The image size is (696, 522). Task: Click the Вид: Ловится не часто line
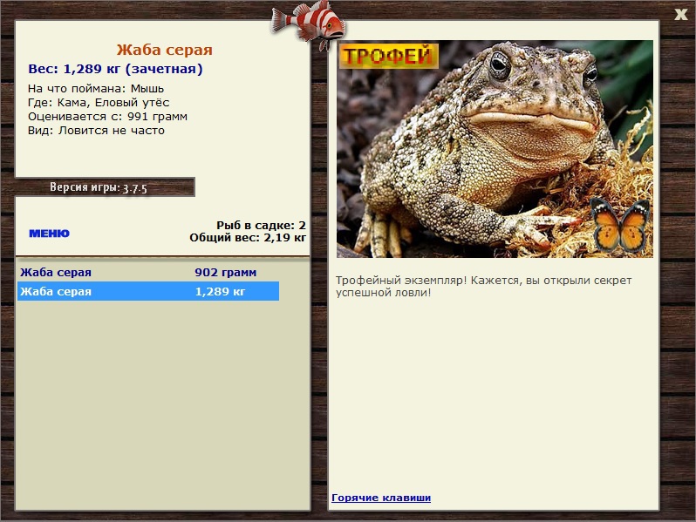[x=96, y=131]
